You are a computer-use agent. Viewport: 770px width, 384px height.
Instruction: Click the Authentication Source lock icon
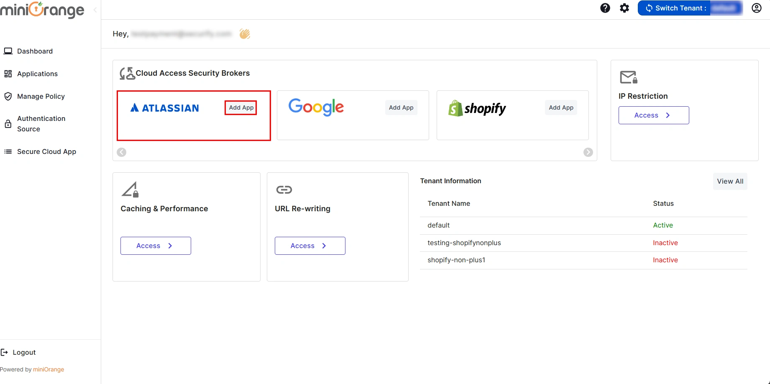pos(8,124)
